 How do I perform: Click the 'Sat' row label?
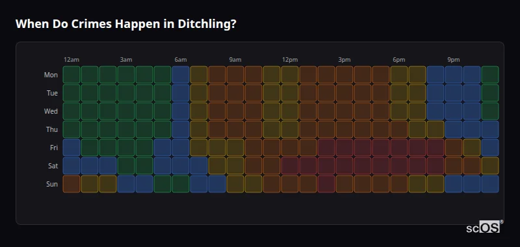(53, 166)
